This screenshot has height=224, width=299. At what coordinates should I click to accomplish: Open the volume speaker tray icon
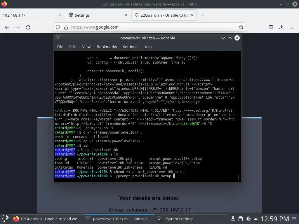pos(248,219)
